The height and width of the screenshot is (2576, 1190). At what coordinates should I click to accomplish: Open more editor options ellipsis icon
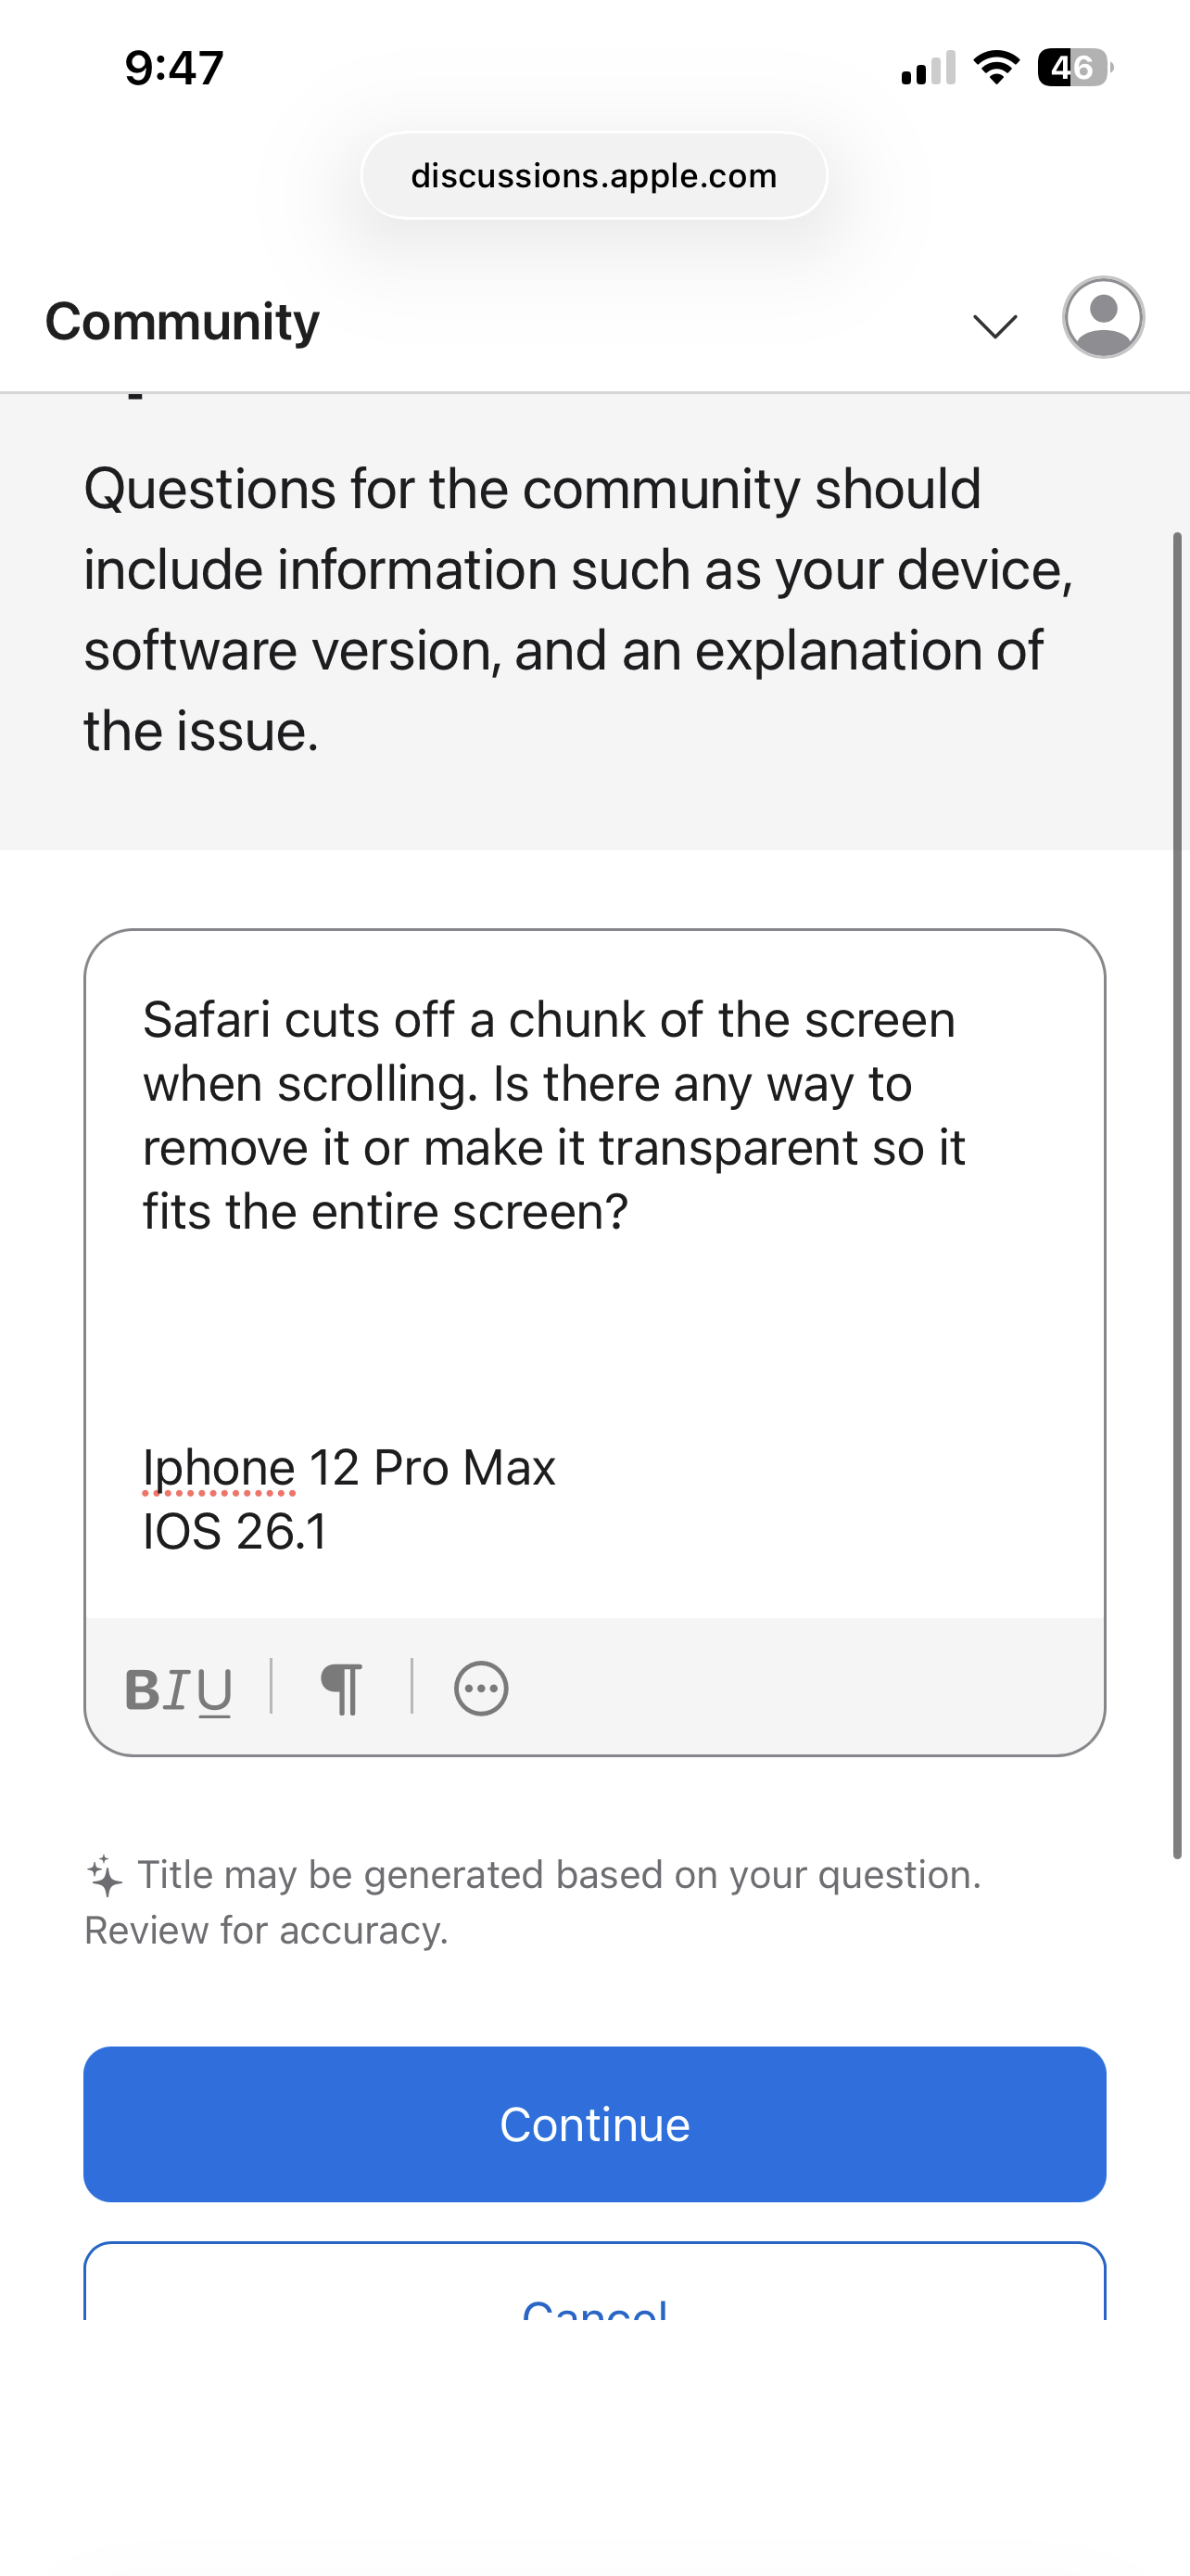(x=481, y=1689)
